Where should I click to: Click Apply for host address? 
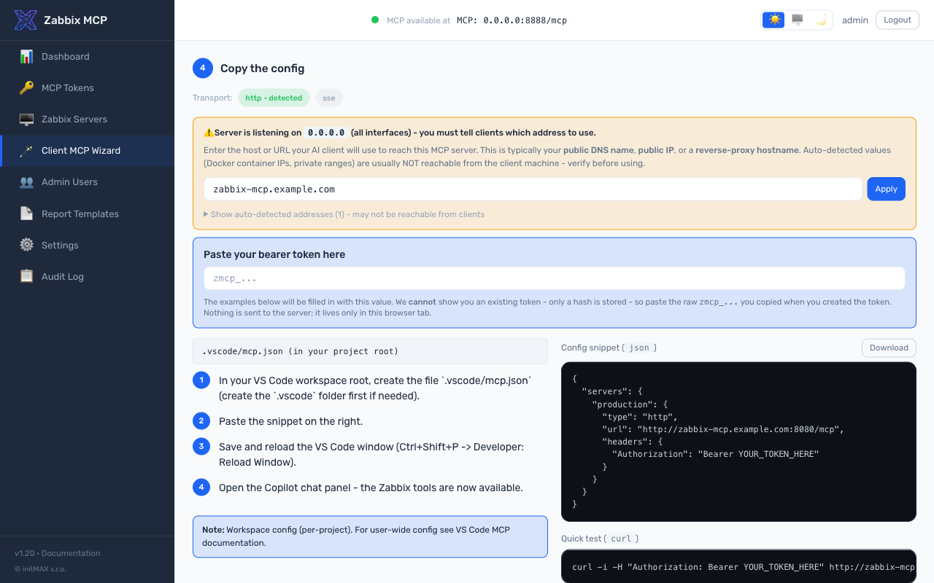(x=886, y=189)
